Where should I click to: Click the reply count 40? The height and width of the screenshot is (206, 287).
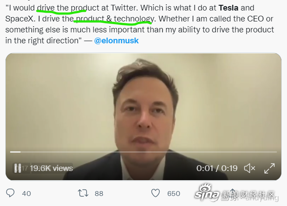(26, 194)
